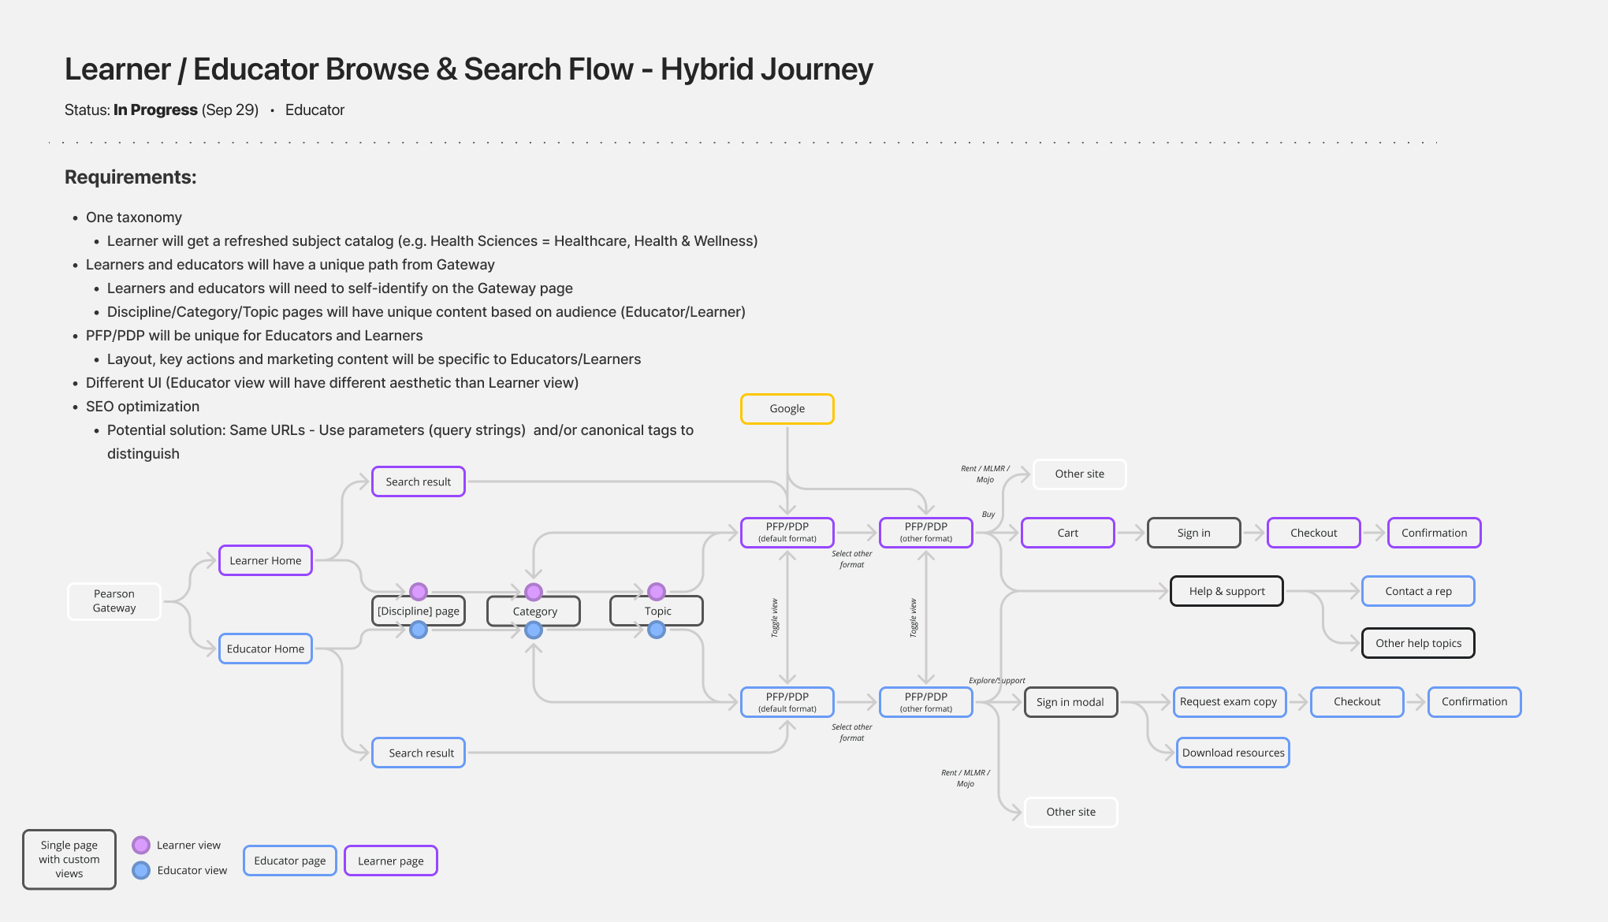1608x922 pixels.
Task: Select the purple Learner view legend circle
Action: click(141, 846)
